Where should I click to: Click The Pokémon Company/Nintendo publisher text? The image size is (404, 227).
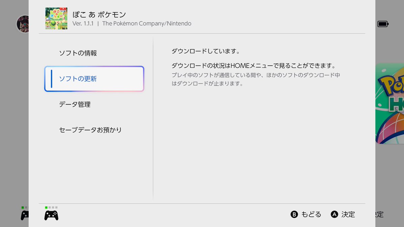coord(147,24)
